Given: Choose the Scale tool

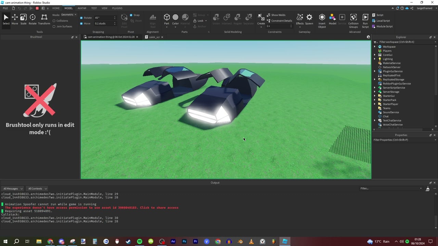Looking at the screenshot, I should coord(23,19).
